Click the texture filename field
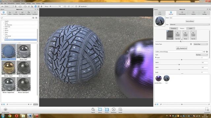 [x=179, y=52]
